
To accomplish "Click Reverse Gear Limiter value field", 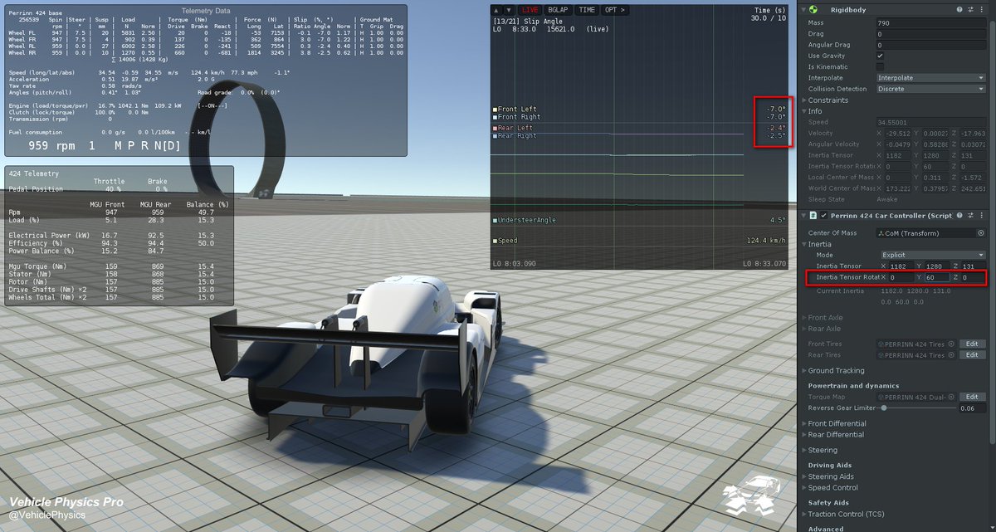I will pos(972,408).
